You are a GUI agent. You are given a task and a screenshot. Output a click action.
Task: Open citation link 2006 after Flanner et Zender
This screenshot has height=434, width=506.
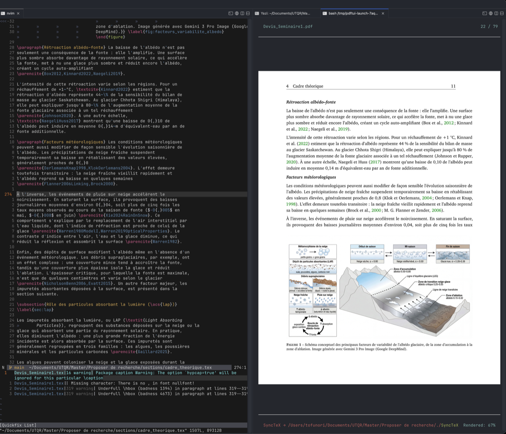(436, 210)
